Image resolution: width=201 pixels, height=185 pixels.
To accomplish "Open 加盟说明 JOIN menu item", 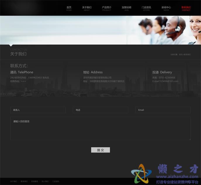I will point(127,8).
